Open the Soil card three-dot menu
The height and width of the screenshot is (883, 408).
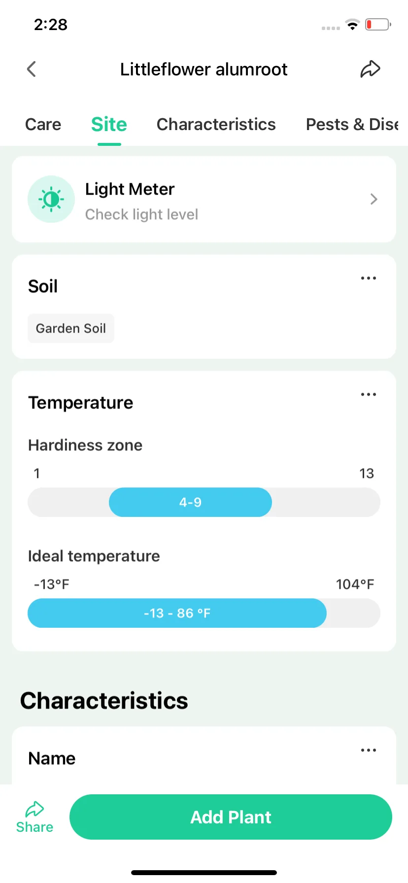[x=369, y=278]
